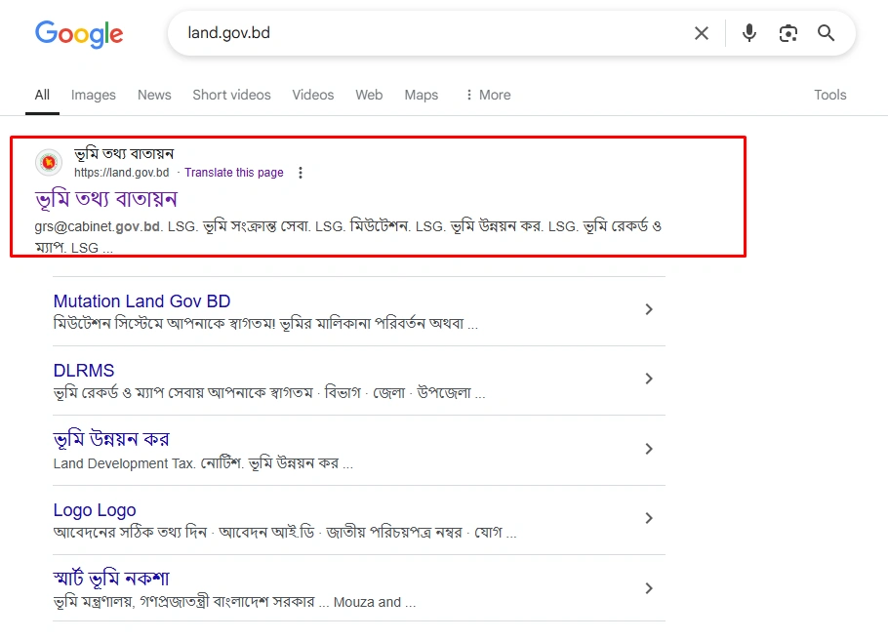Viewport: 888px width, 640px height.
Task: Click the https://land.gov.bd URL text
Action: [x=122, y=173]
